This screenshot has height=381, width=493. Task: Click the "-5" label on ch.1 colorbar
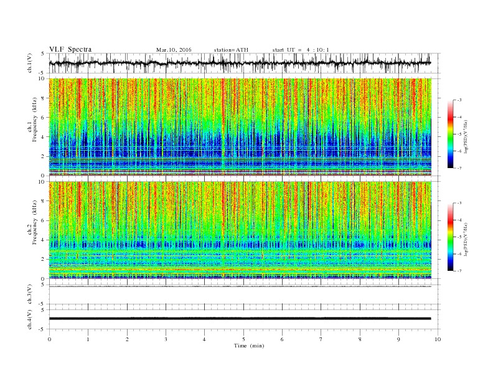[459, 134]
